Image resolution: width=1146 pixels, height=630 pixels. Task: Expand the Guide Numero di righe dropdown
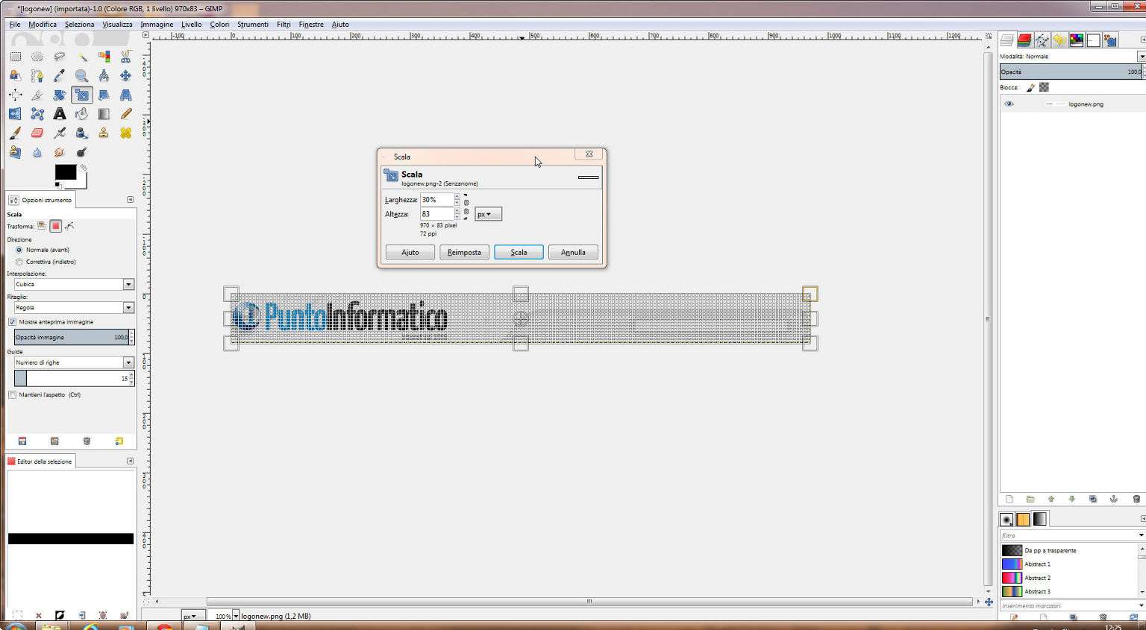coord(128,362)
